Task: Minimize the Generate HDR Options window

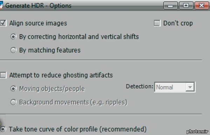Action: [170, 6]
